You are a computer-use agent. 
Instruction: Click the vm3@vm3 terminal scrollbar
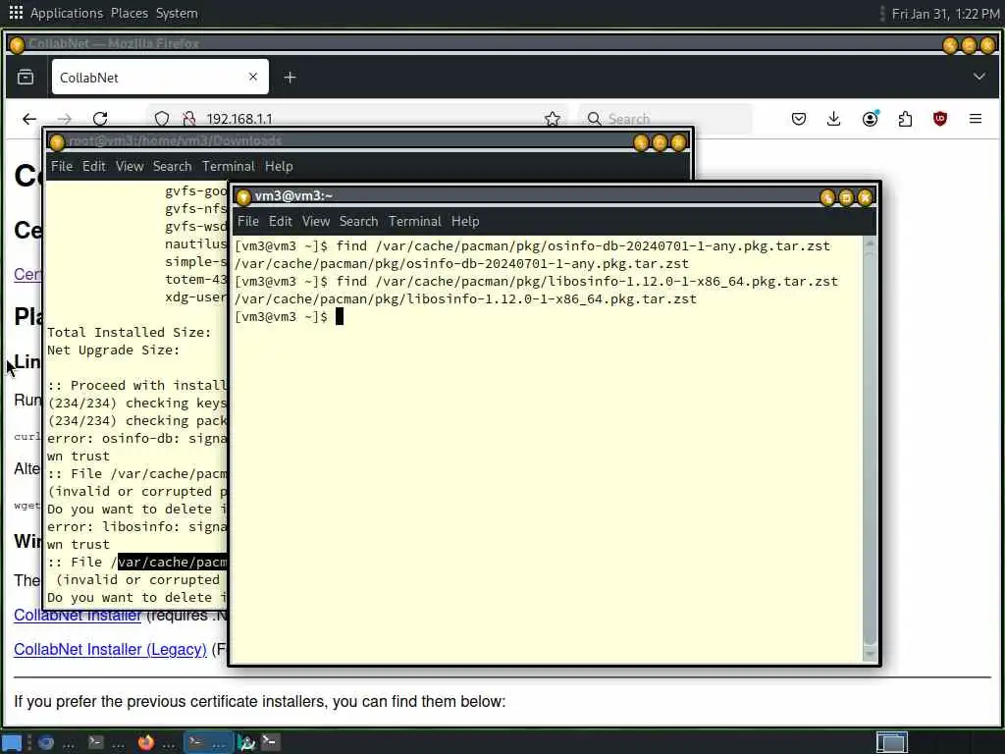coord(870,449)
